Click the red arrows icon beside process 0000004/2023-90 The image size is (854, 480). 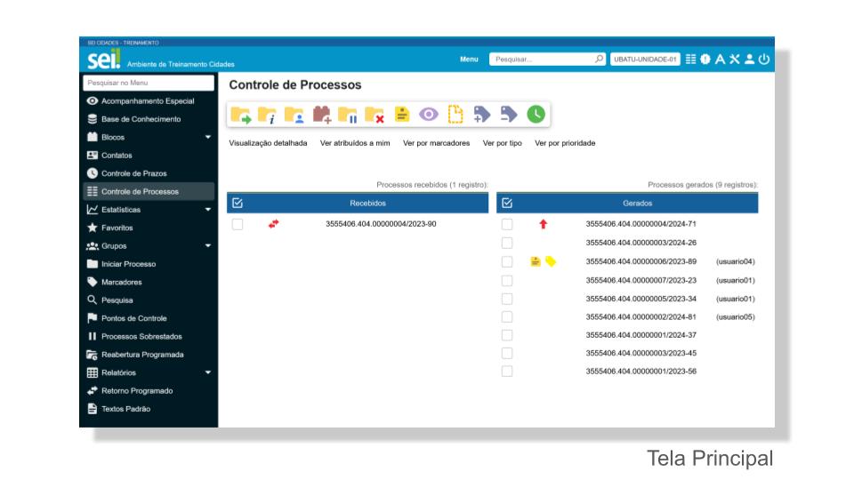click(x=273, y=224)
